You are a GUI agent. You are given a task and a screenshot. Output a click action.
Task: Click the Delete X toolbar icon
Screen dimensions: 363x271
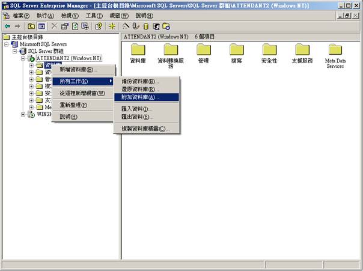[54, 26]
